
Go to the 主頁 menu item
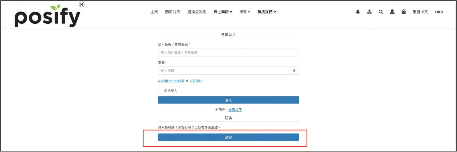coord(154,12)
